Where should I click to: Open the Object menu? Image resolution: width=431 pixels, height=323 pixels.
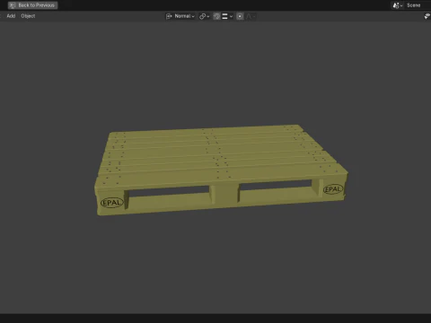click(x=28, y=16)
